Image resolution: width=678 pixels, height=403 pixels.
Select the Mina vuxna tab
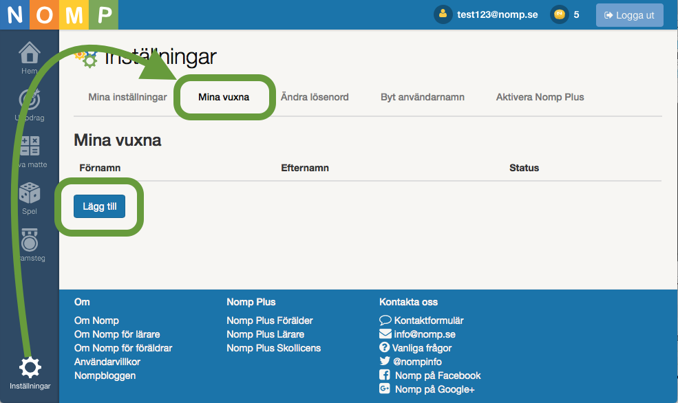click(x=224, y=97)
